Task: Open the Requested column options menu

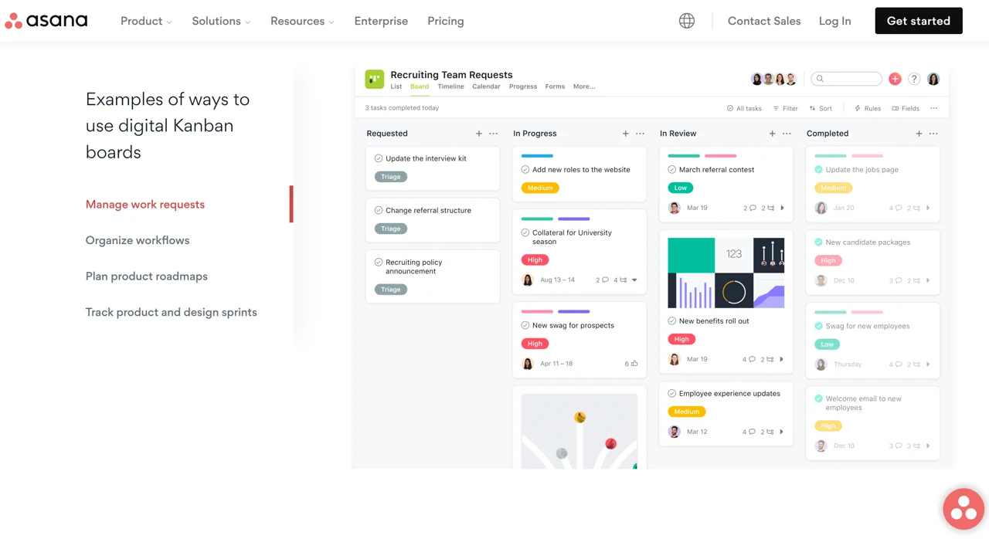Action: [x=494, y=134]
